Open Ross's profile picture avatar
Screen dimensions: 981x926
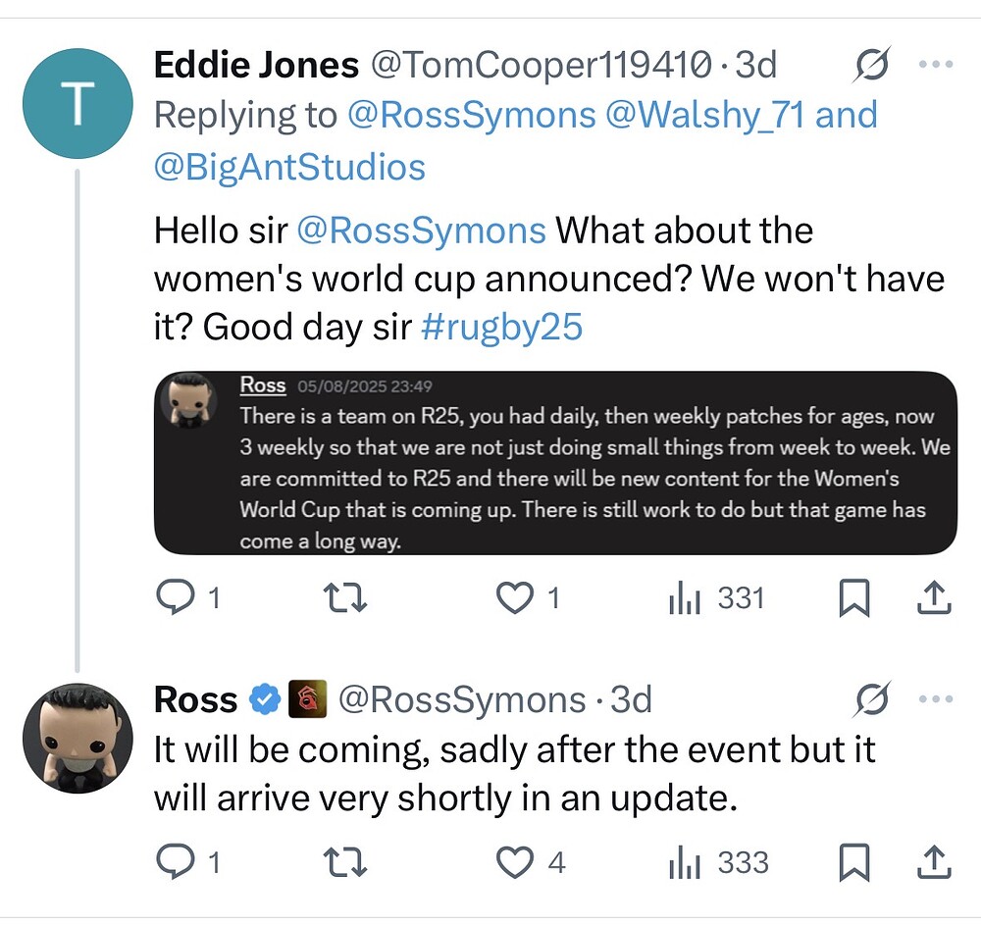(x=77, y=738)
